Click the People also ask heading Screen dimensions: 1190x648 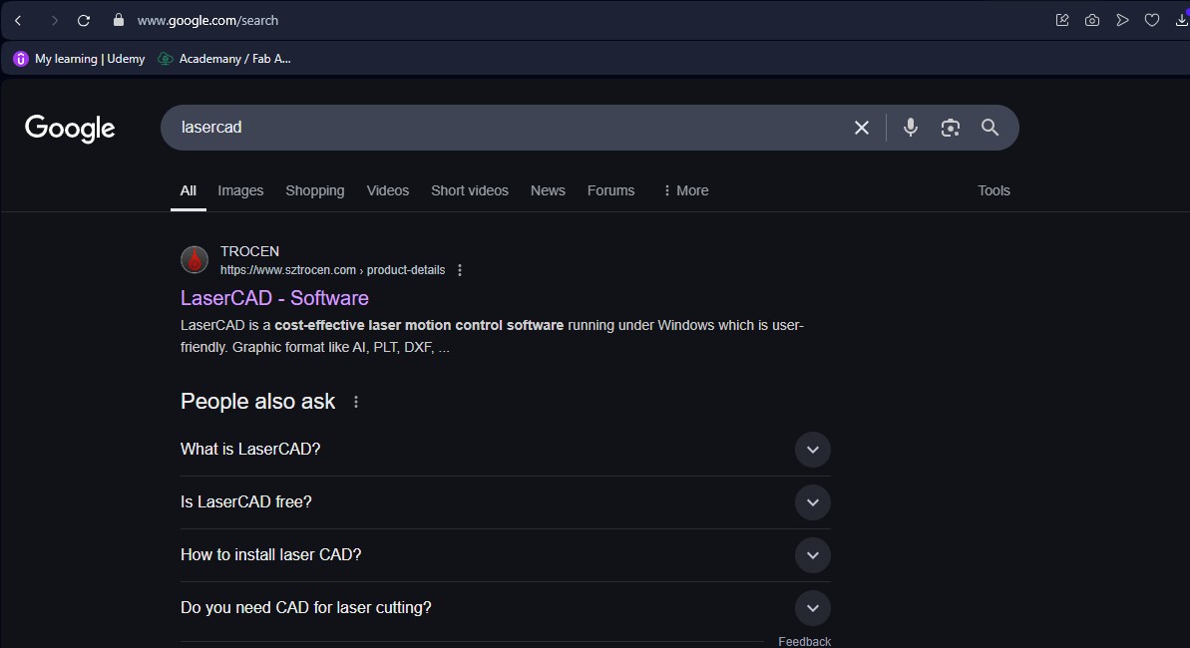(258, 402)
